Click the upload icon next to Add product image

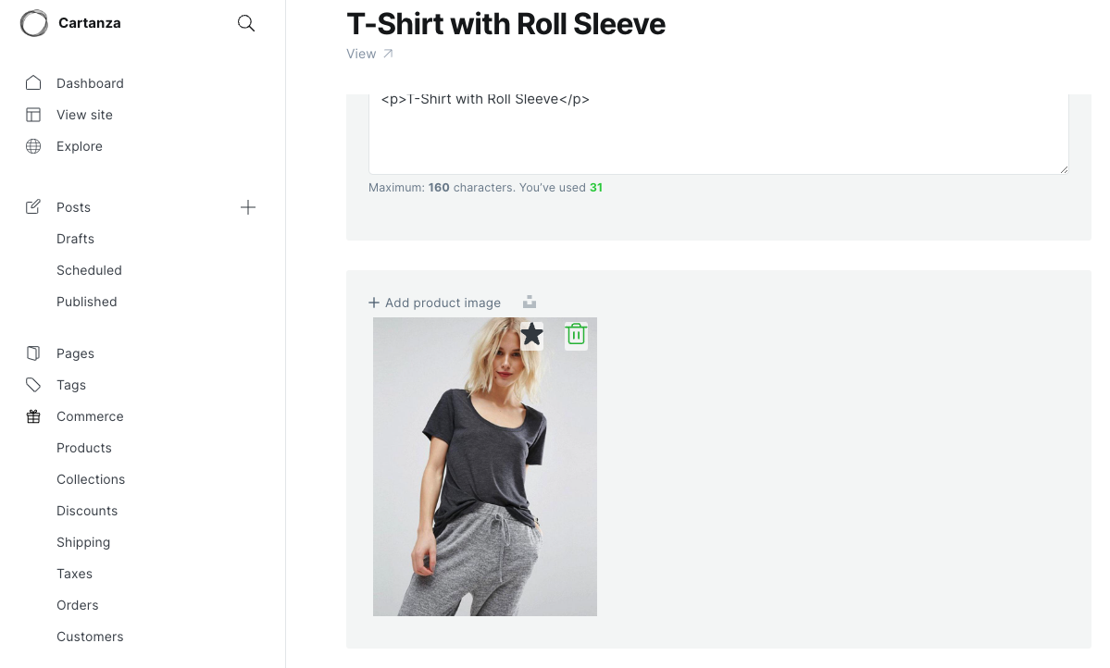pyautogui.click(x=530, y=303)
